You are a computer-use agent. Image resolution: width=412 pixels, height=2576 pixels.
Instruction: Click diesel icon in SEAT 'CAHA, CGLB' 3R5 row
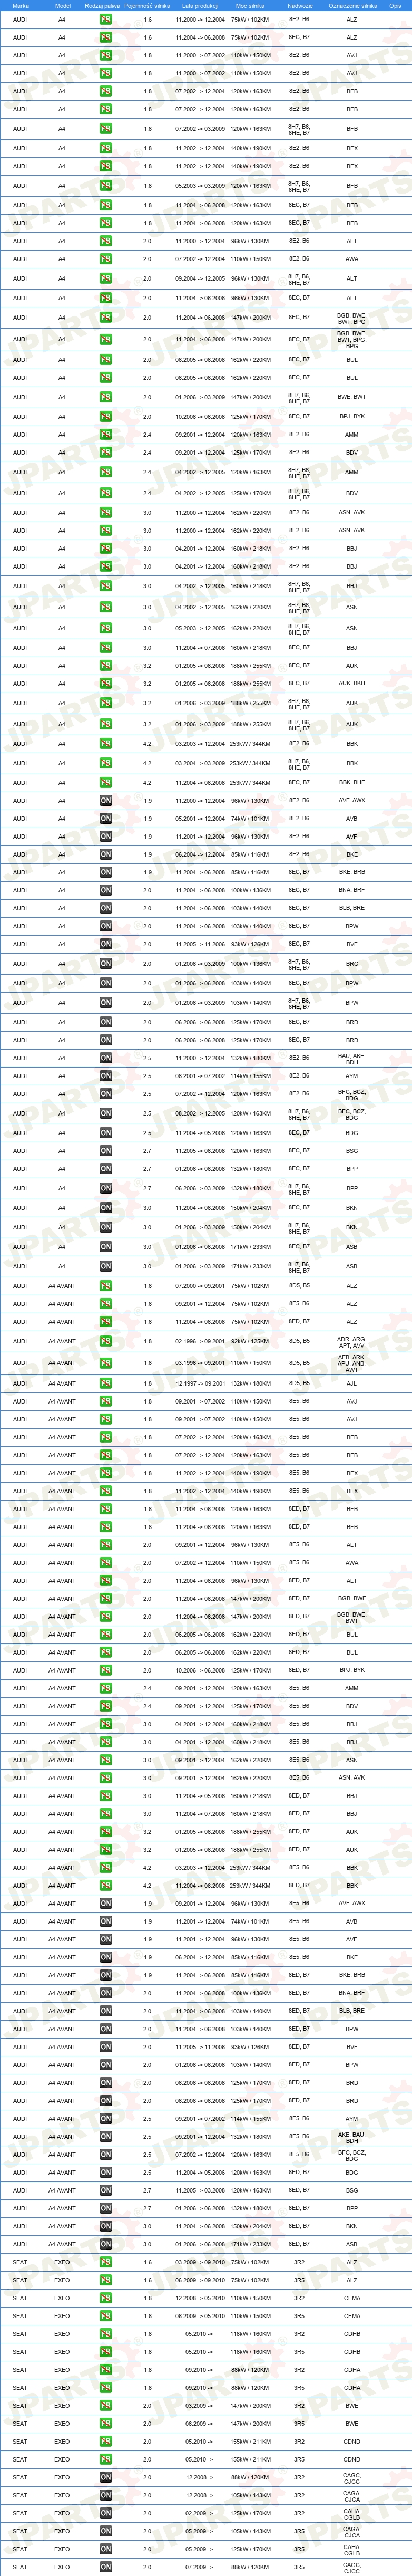[106, 2549]
